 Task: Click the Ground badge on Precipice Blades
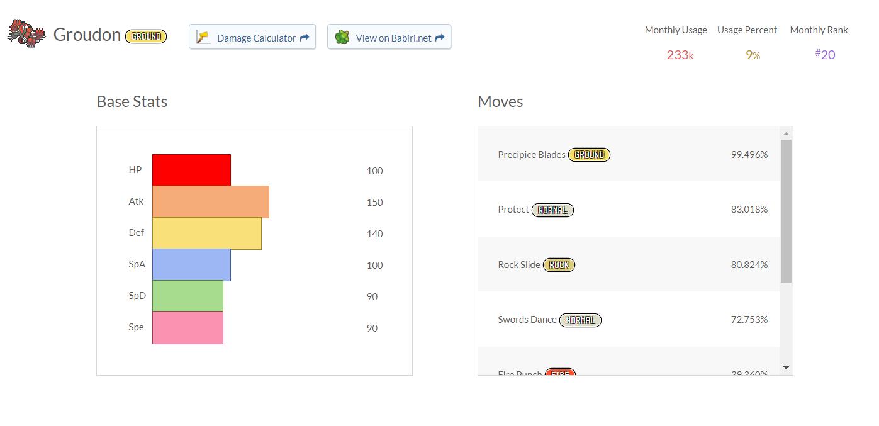tap(589, 155)
